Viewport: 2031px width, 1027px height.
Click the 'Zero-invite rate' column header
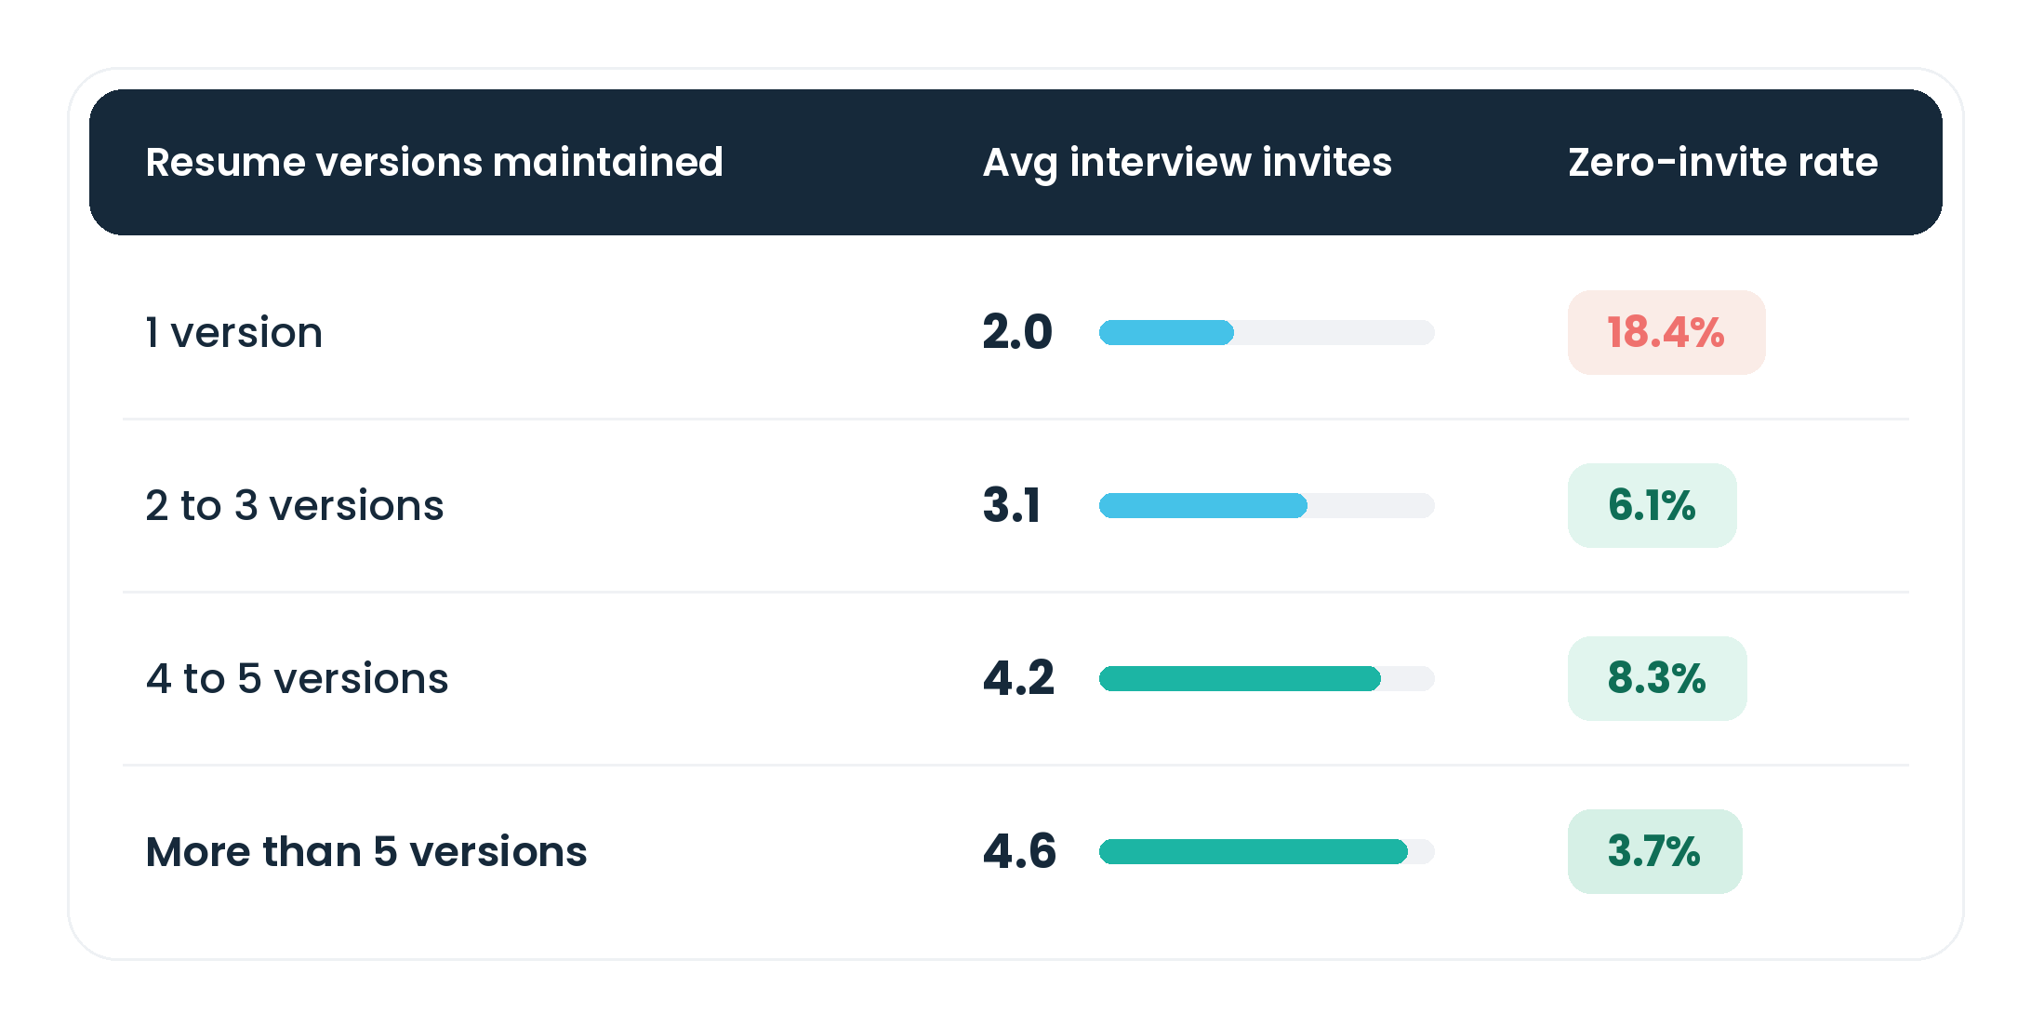pyautogui.click(x=1723, y=162)
